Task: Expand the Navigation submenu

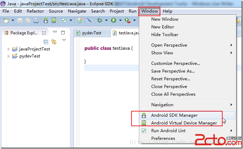Action: click(x=187, y=105)
